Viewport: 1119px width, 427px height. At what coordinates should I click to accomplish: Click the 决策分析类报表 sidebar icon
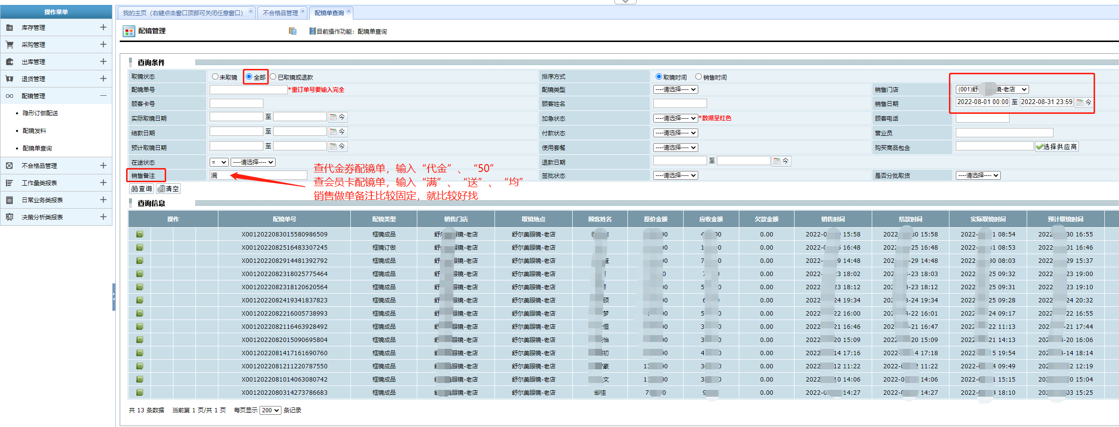9,217
